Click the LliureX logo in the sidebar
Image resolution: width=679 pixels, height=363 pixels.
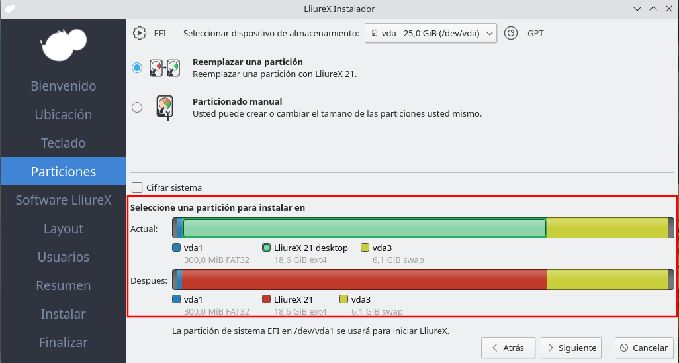point(64,44)
